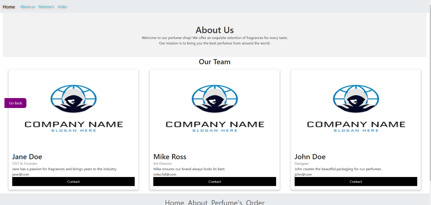Click Mike Ross's company logo image

[214, 109]
